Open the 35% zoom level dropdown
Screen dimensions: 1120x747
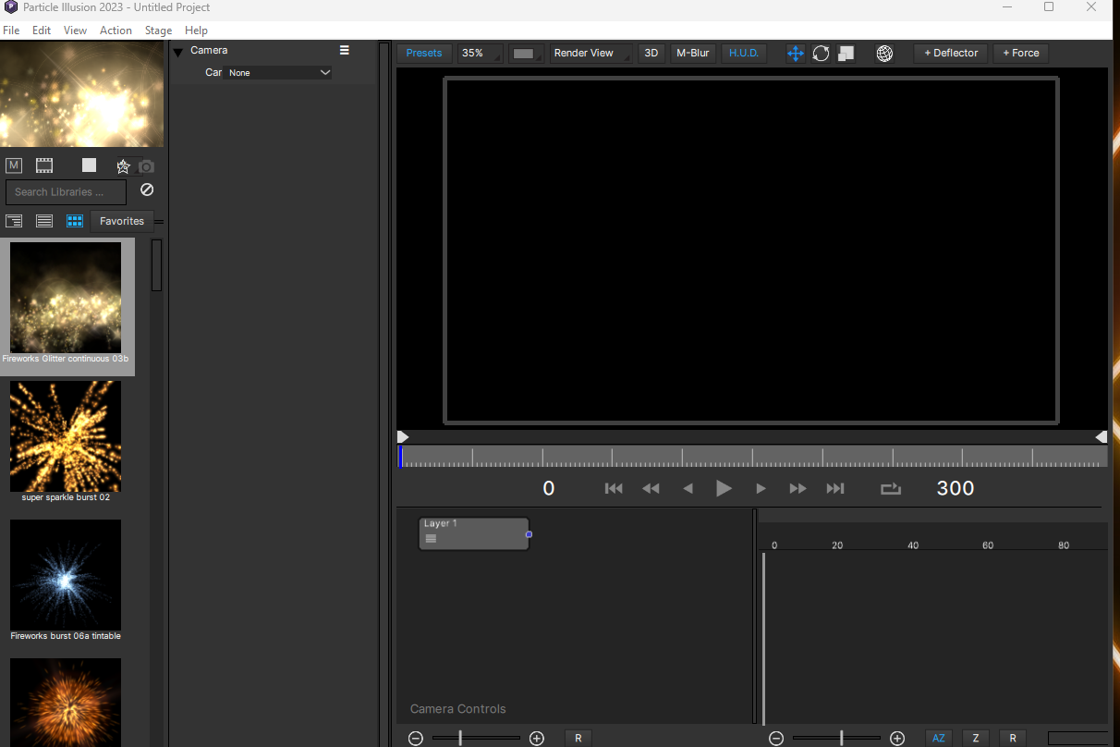click(481, 54)
